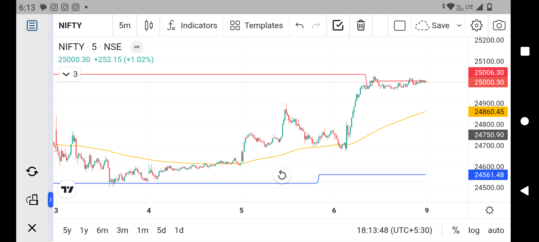Click the 25006.30 red price label
The width and height of the screenshot is (539, 242).
point(488,72)
